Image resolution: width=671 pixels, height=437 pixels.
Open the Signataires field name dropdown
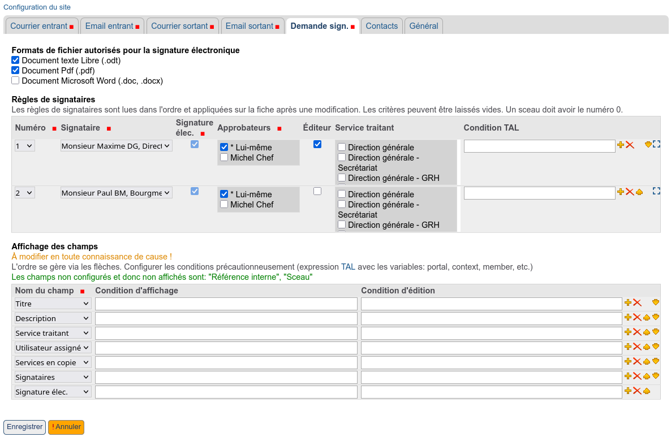click(x=53, y=377)
